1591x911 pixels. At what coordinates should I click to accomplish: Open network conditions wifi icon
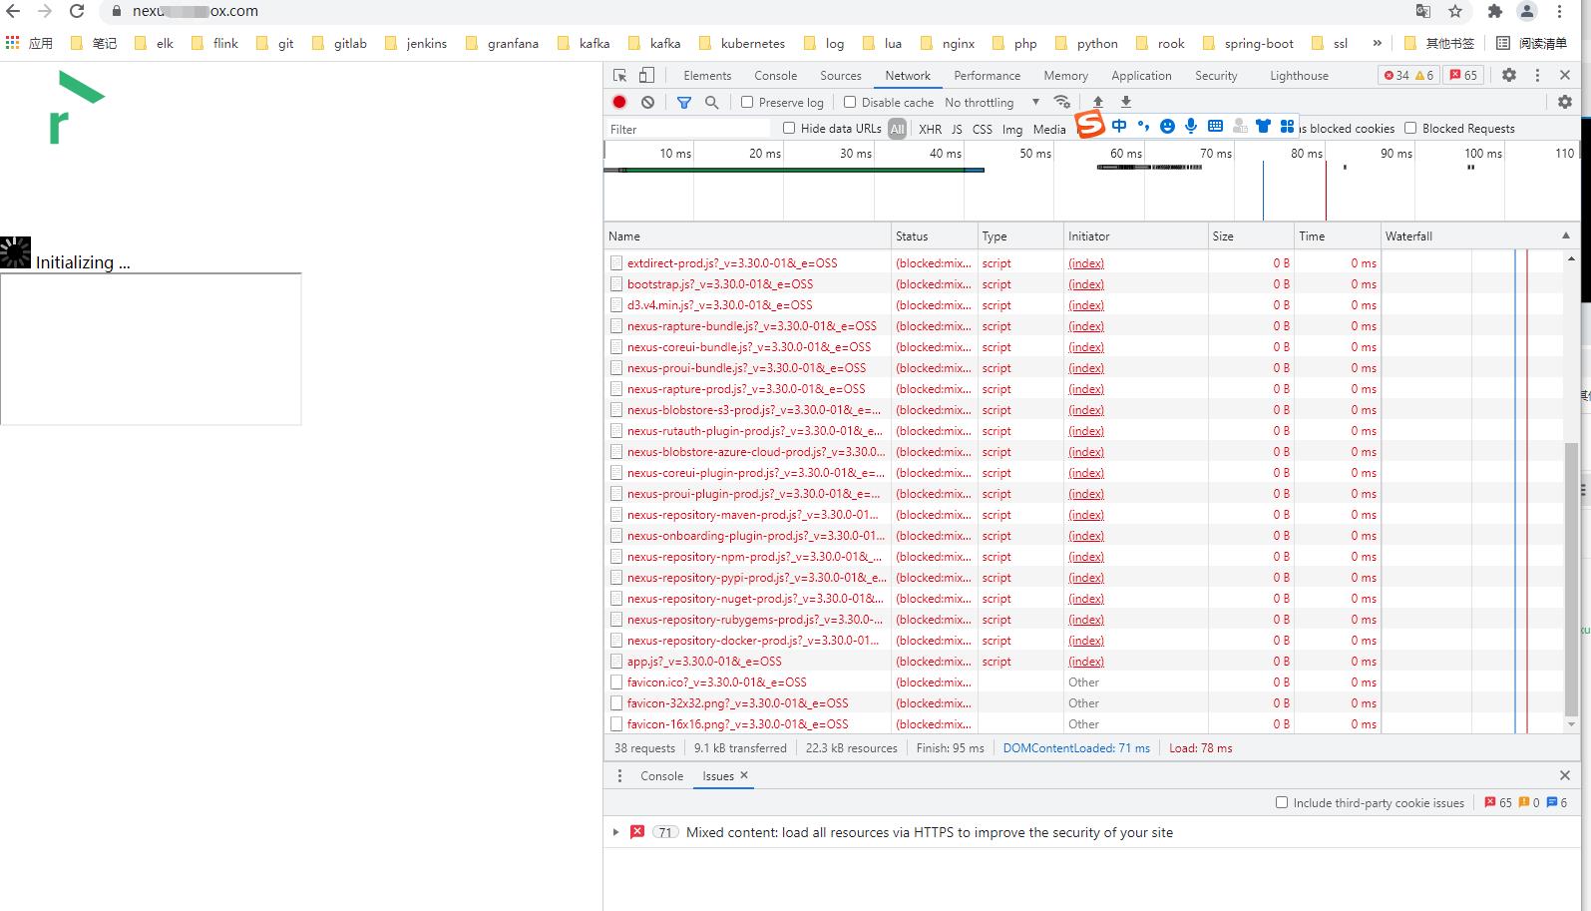point(1062,102)
